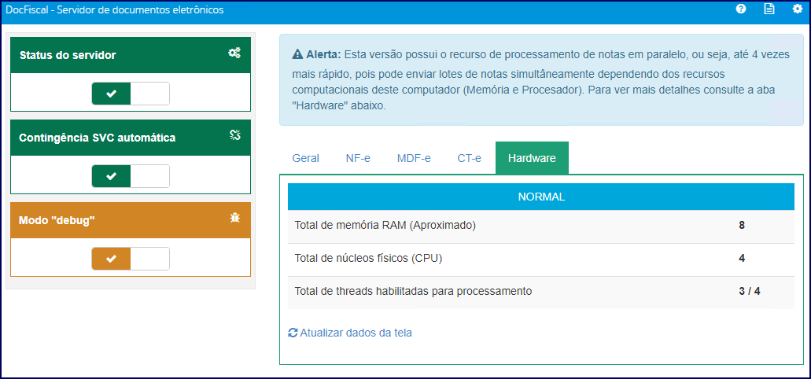Click the refresh icon before Atualizar dados

click(x=293, y=333)
